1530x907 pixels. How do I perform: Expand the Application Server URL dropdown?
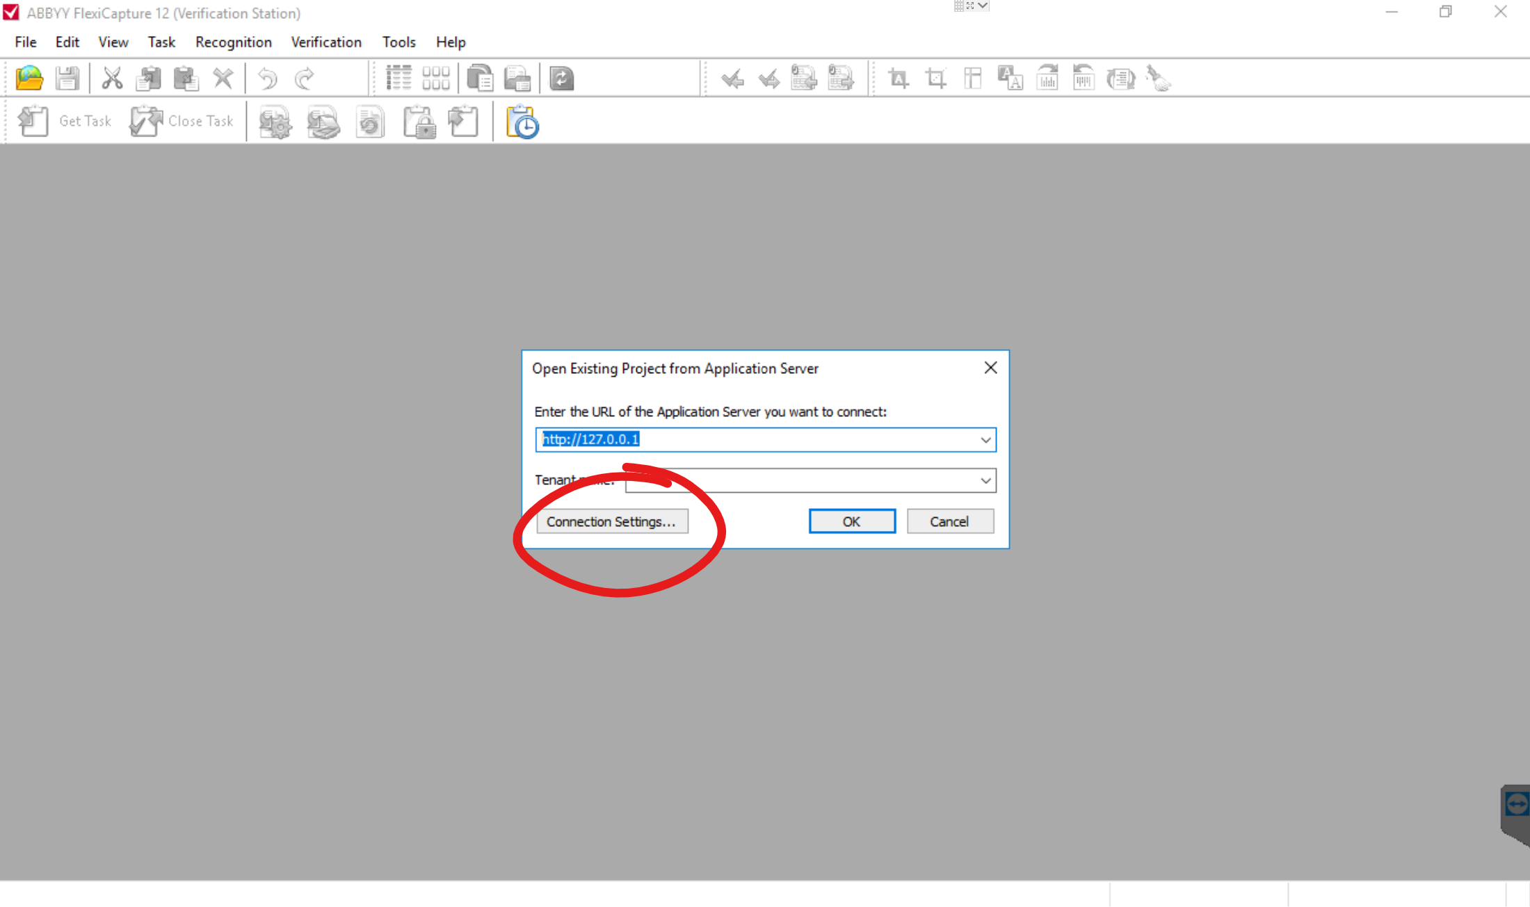click(985, 440)
